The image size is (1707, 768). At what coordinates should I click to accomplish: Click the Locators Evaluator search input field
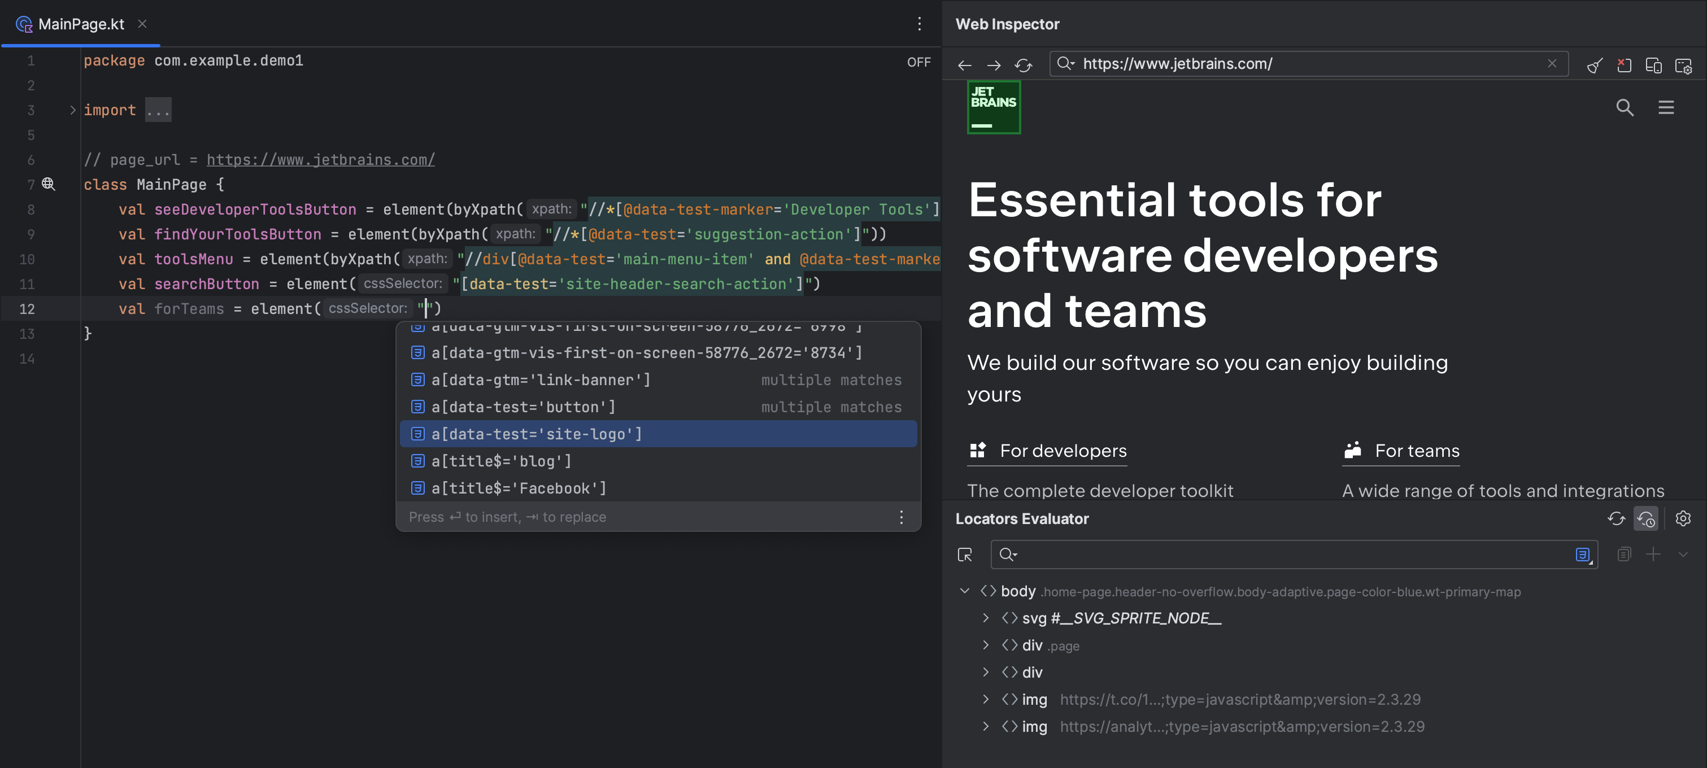pyautogui.click(x=1295, y=554)
